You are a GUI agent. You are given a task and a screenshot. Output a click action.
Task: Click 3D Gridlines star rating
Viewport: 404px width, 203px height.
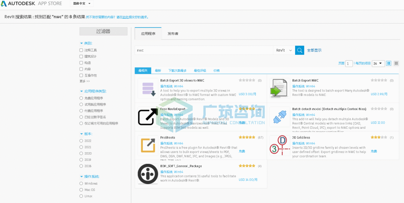[379, 137]
